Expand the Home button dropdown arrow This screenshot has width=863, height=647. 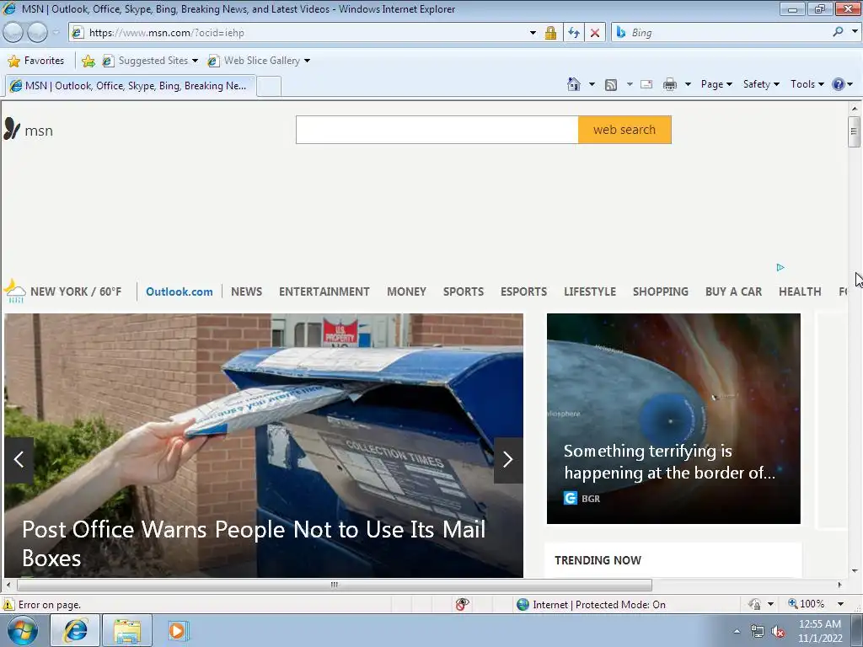pyautogui.click(x=592, y=84)
